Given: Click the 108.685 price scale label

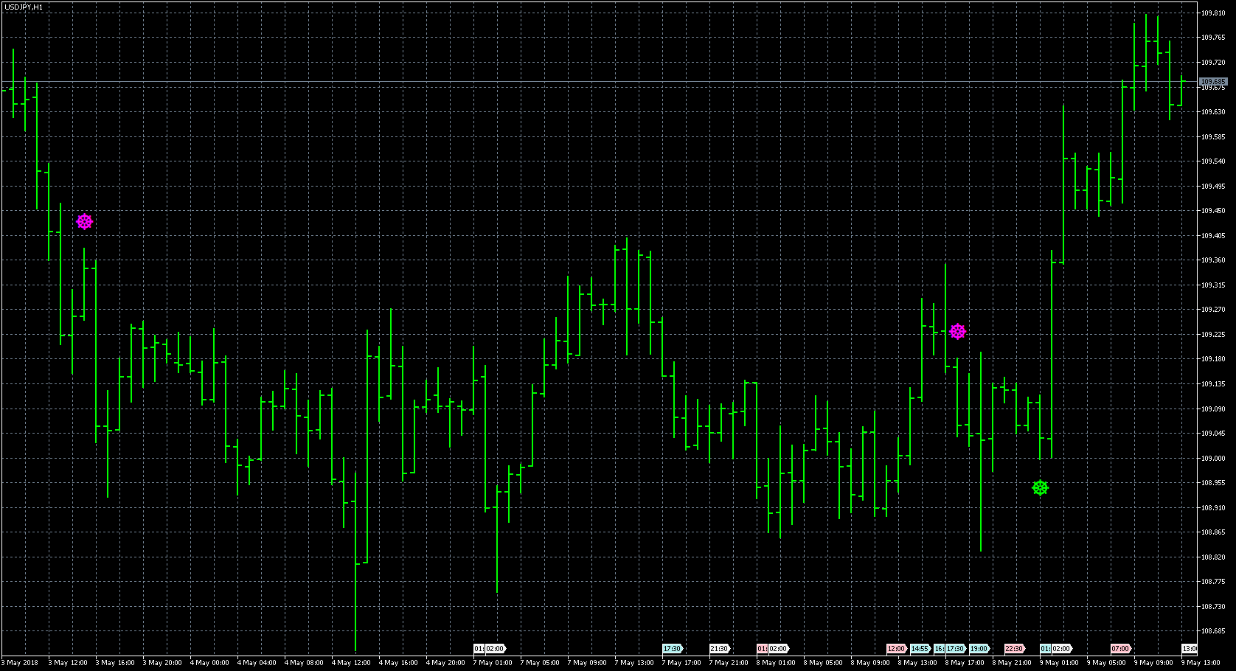Looking at the screenshot, I should (x=1213, y=630).
